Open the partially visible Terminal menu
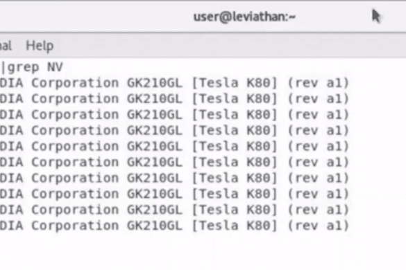406x270 pixels. 6,46
